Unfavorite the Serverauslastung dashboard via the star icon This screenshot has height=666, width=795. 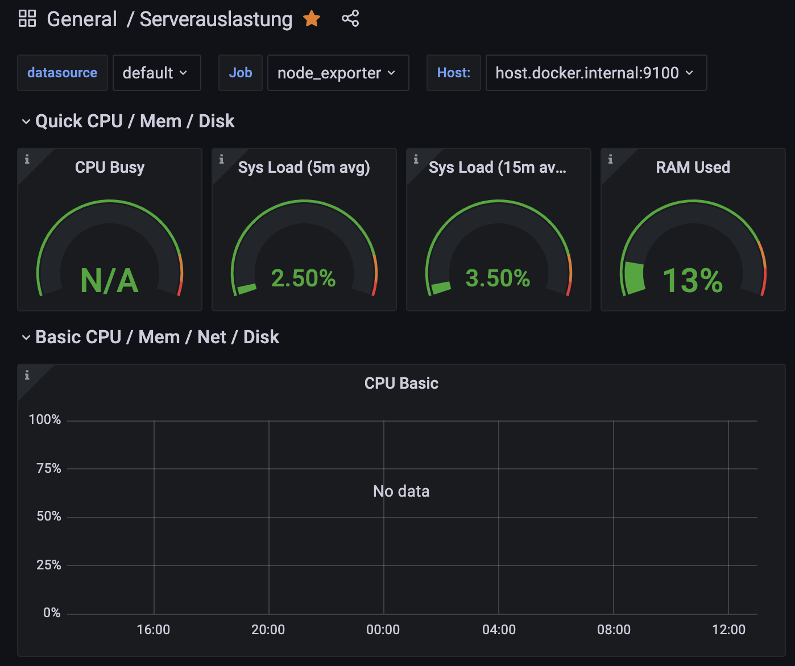click(x=312, y=19)
